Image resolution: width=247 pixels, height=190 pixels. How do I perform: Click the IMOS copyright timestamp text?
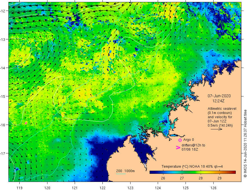coord(245,143)
